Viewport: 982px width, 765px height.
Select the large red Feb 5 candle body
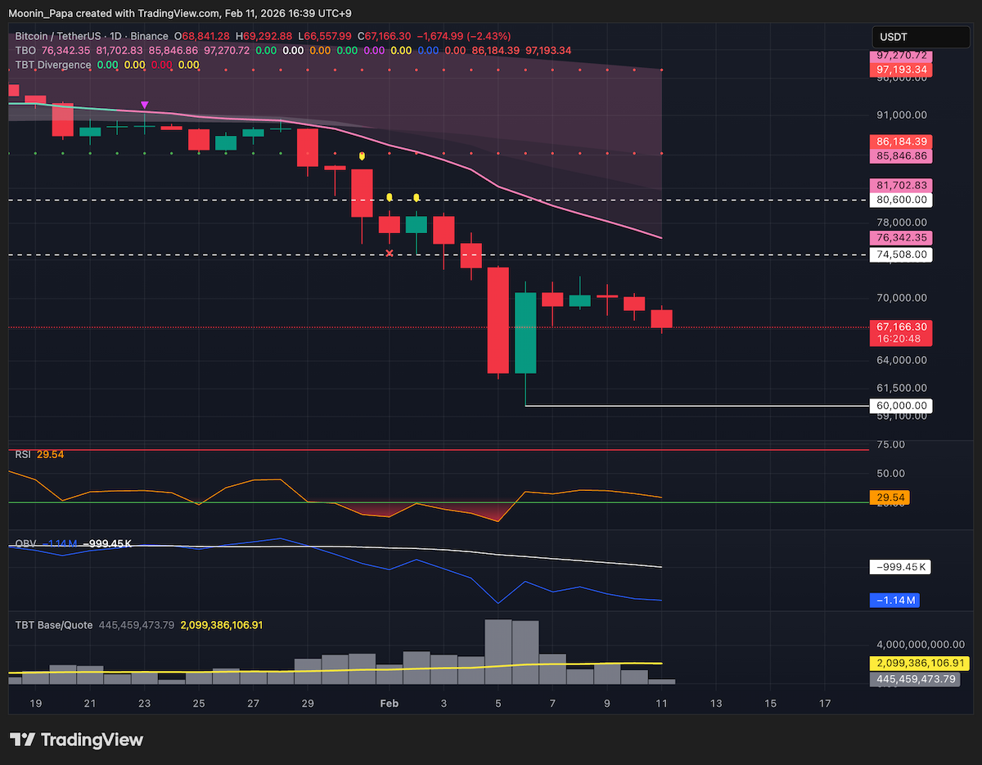coord(498,320)
